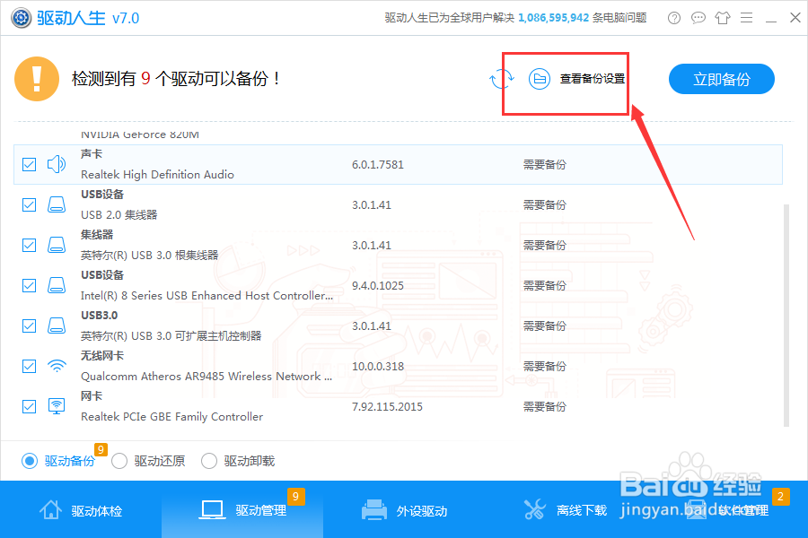Screen dimensions: 808x538
Task: Click the driver list vertical scrollbar
Action: click(x=786, y=315)
